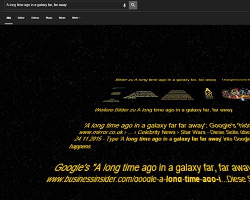Screen dimensions: 250x200
Task: Click the search query input field
Action: (63, 5)
